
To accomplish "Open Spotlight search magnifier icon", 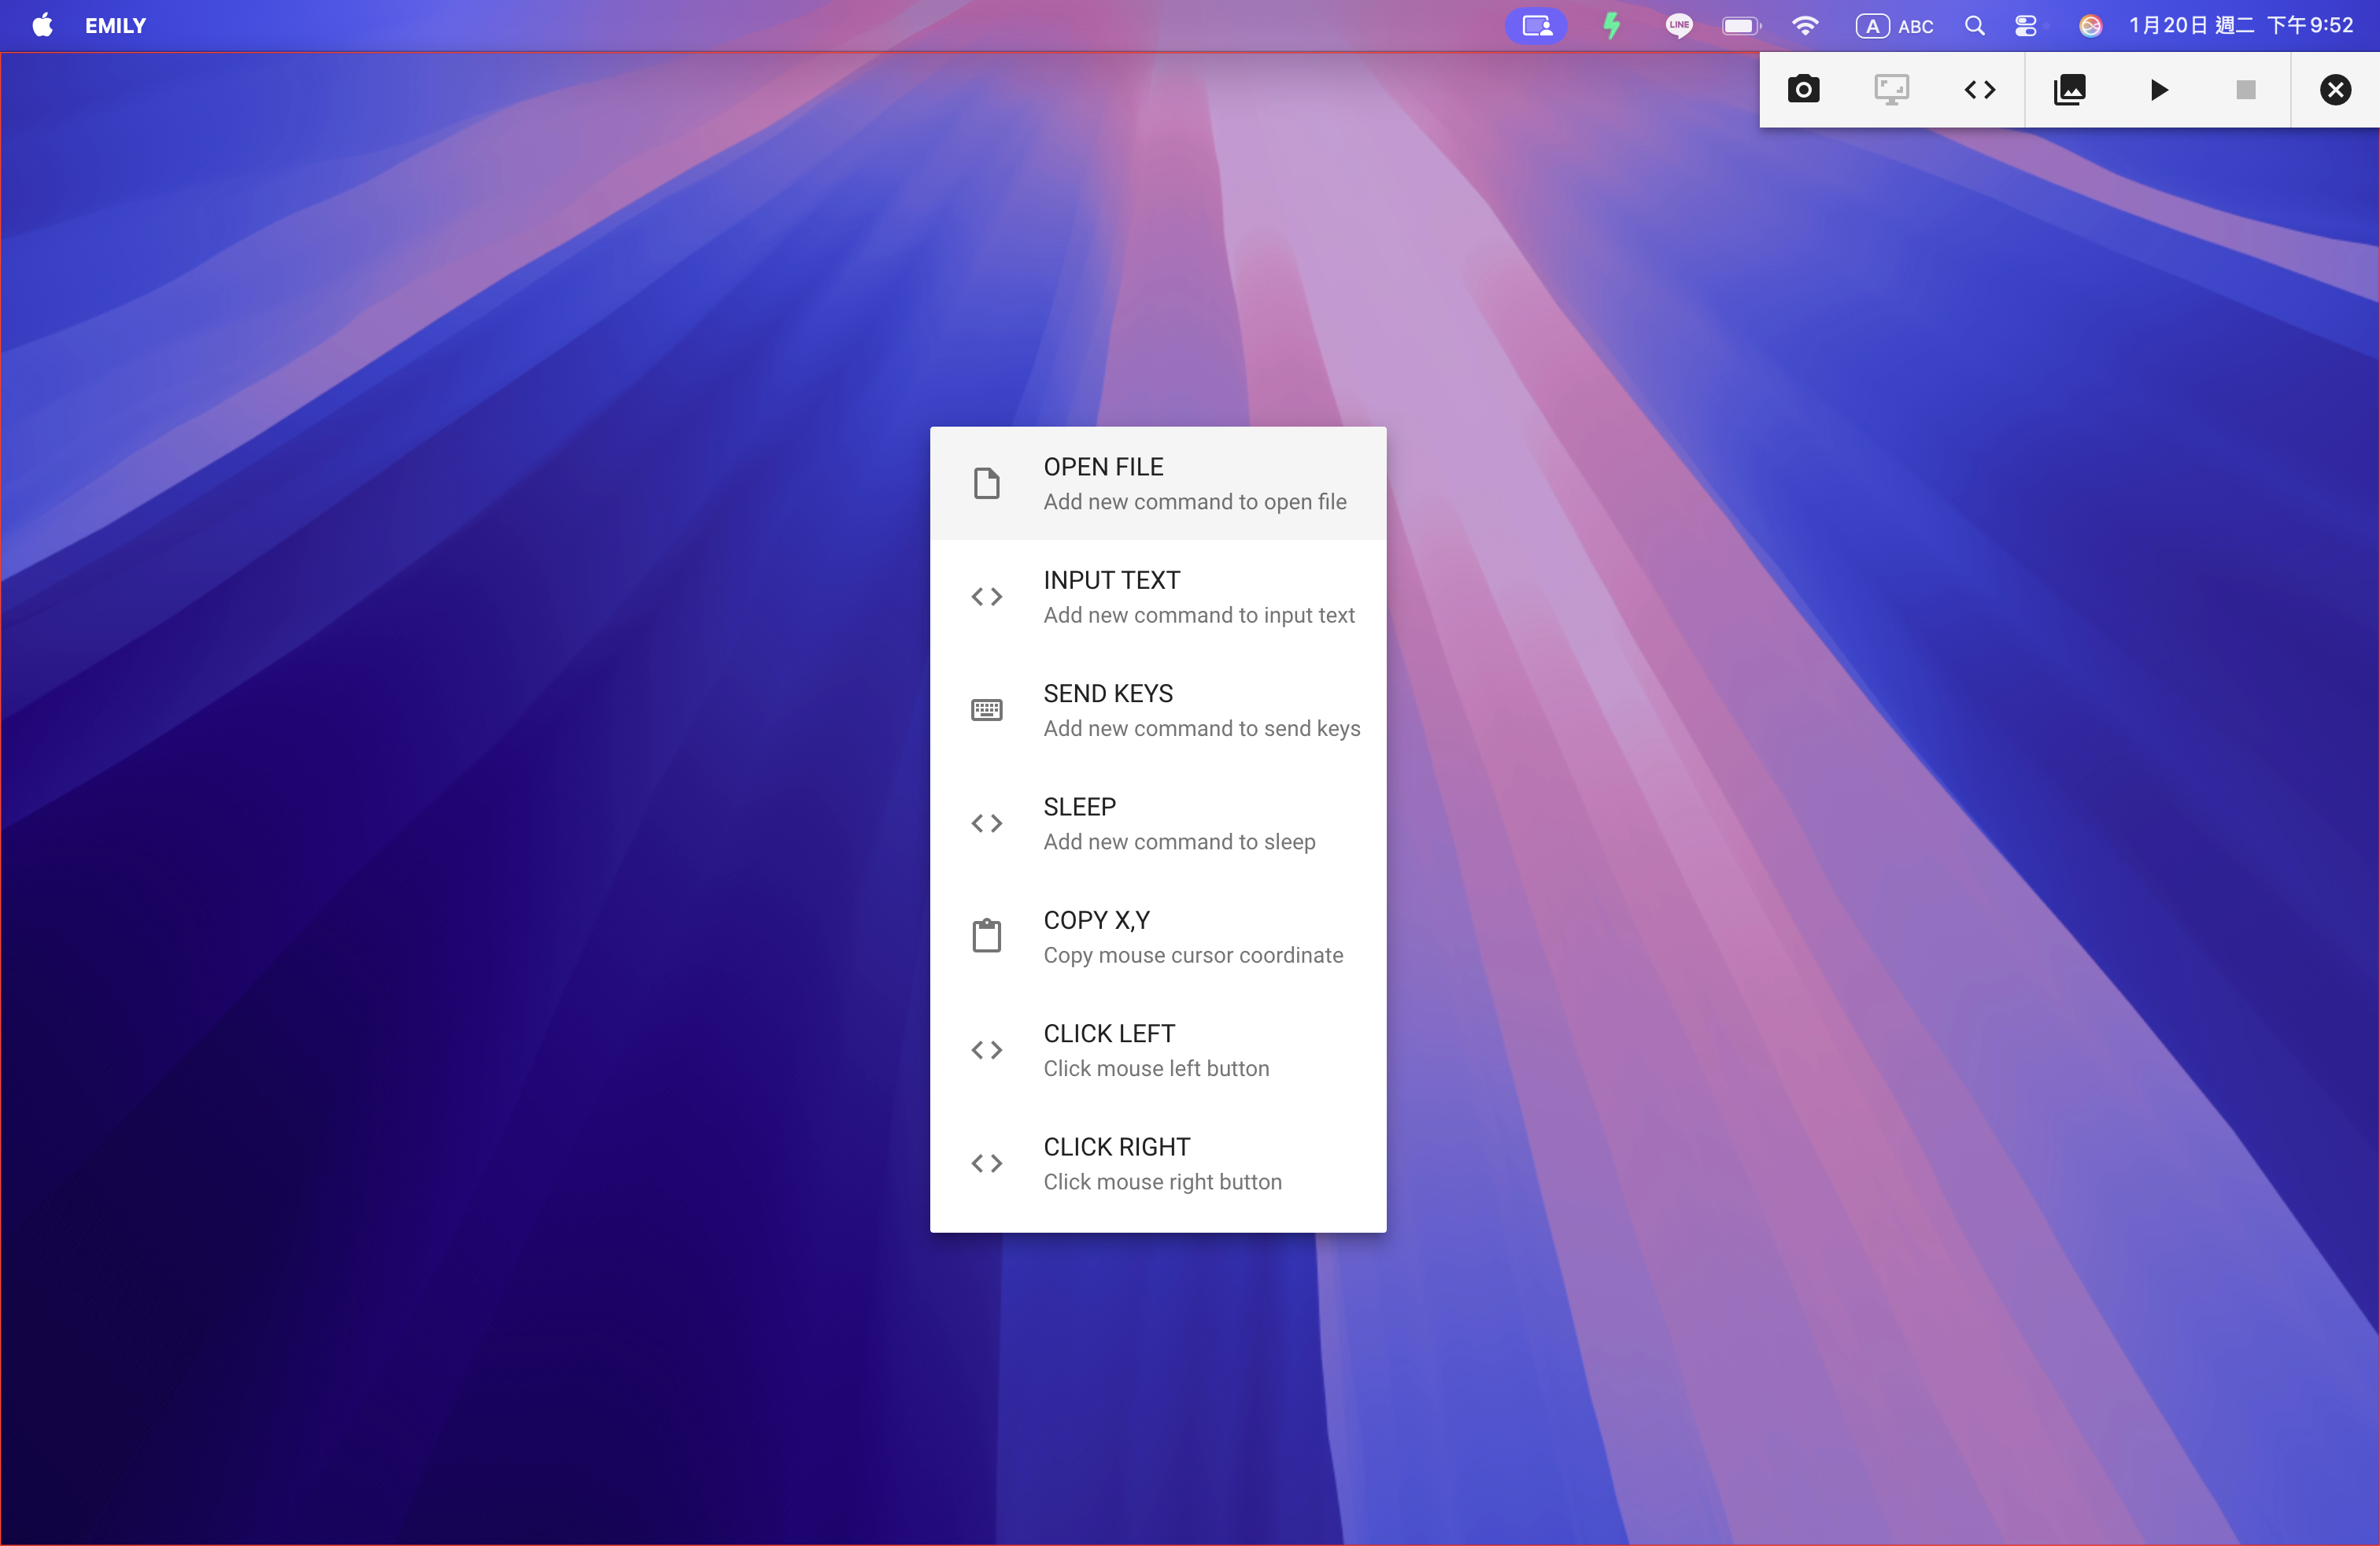I will (1974, 26).
